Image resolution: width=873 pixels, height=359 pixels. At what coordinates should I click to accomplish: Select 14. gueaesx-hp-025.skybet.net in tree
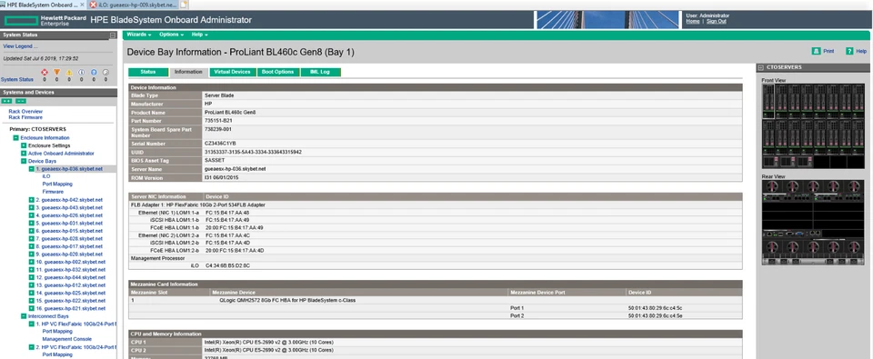(71, 294)
